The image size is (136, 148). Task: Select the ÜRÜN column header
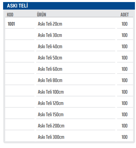(x=42, y=15)
